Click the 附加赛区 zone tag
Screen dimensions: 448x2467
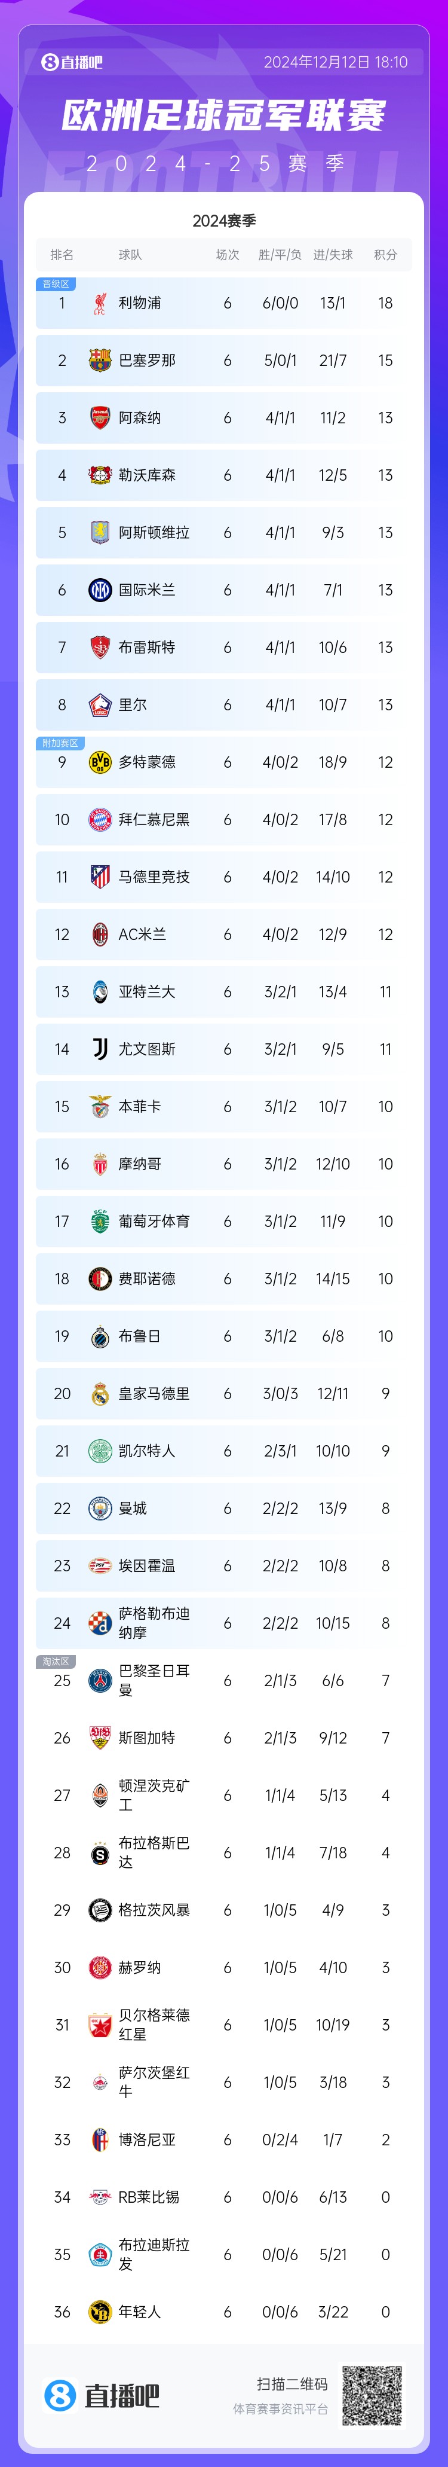tap(60, 743)
